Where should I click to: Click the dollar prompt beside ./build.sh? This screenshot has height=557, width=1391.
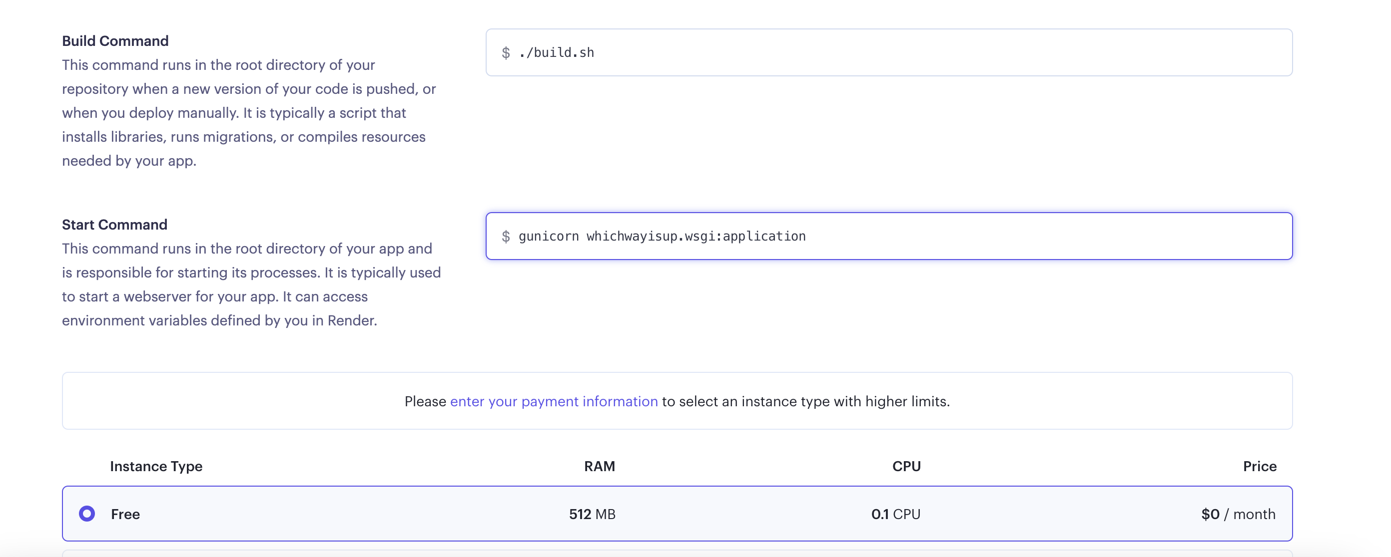[506, 53]
